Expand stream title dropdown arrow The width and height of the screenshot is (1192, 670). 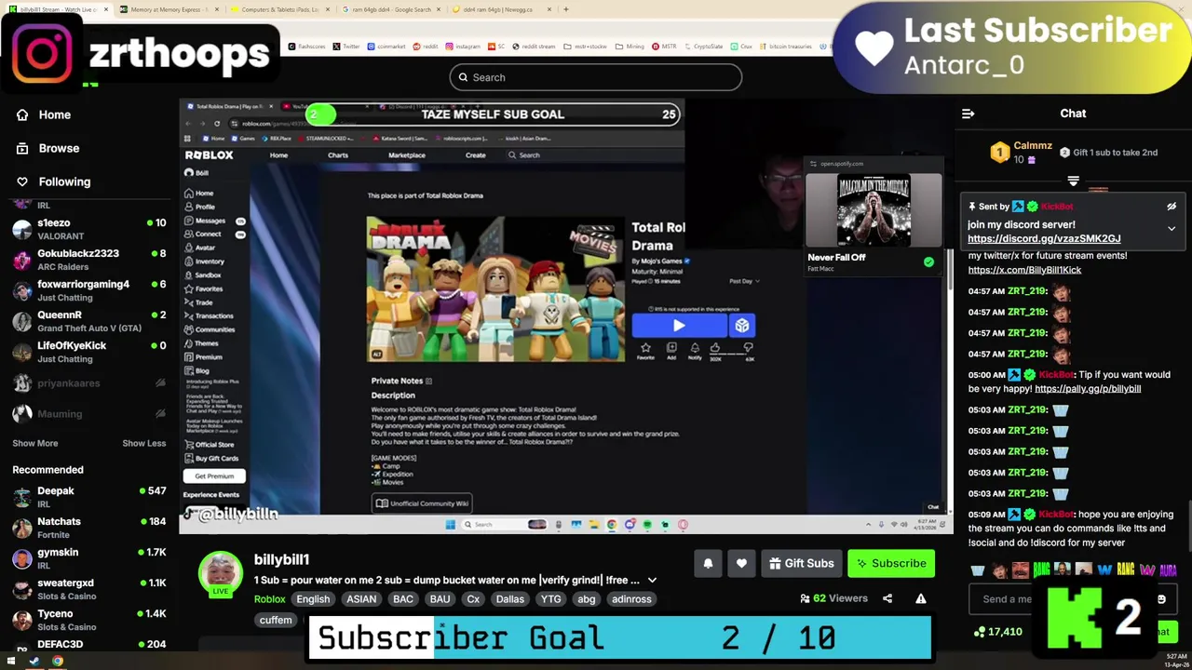click(652, 580)
